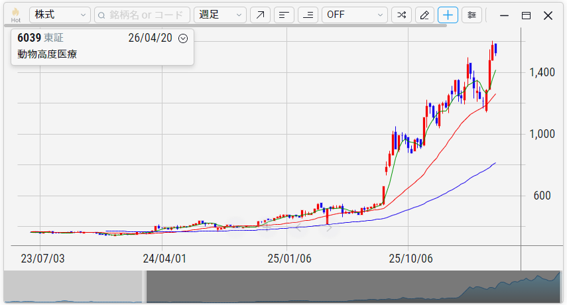Maximize the chart window

pos(526,15)
